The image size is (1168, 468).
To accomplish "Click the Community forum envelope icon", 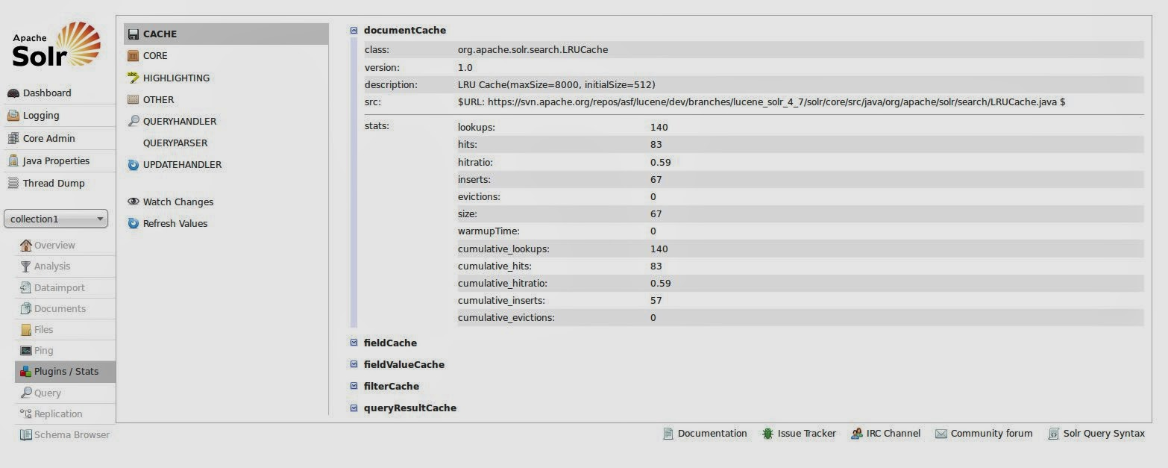I will click(x=941, y=434).
